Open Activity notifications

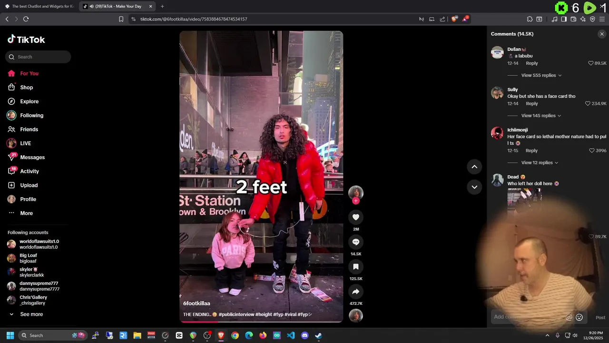[x=23, y=171]
